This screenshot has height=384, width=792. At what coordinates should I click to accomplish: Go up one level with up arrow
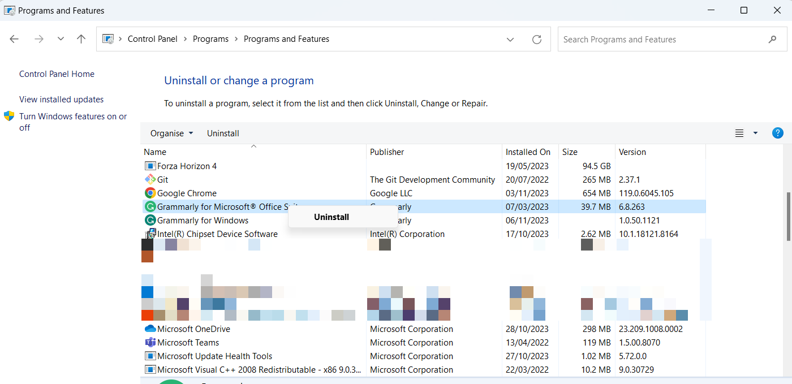click(81, 39)
